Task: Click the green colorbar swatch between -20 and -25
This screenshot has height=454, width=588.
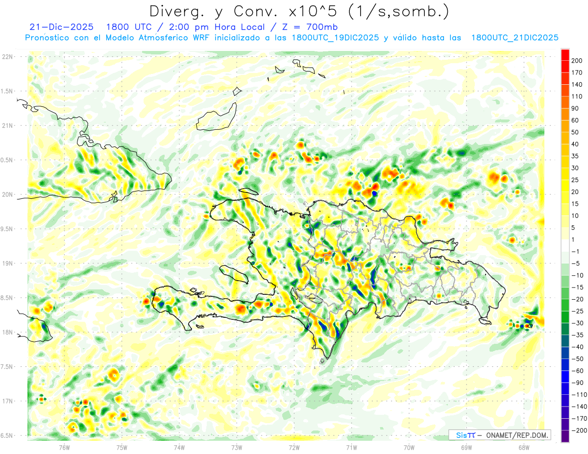Action: 565,305
